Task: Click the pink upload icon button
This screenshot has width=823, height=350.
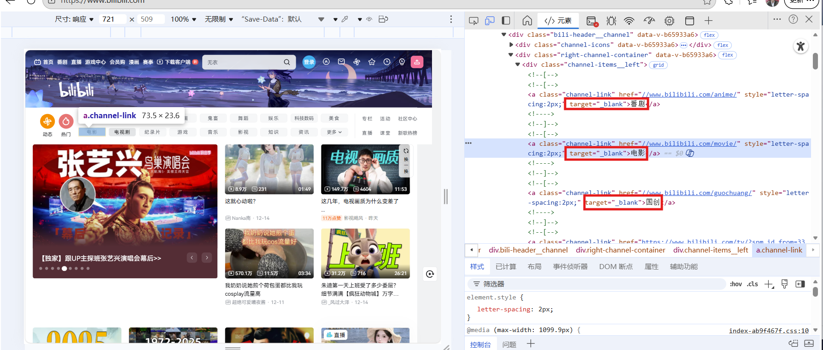Action: point(417,62)
